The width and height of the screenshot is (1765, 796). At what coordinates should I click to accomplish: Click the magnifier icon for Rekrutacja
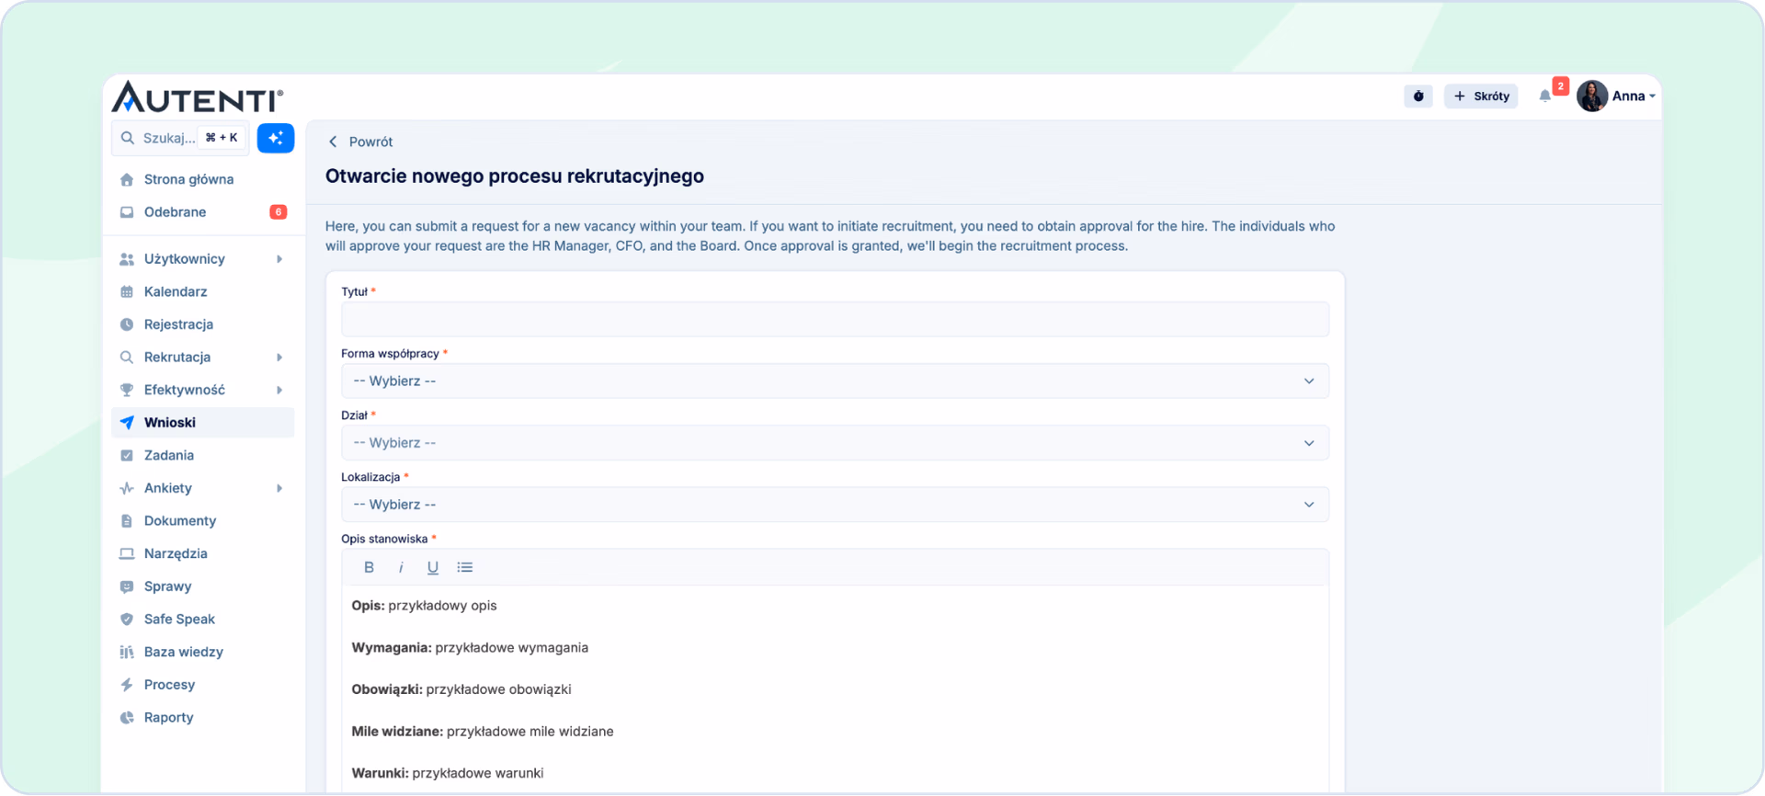(127, 358)
